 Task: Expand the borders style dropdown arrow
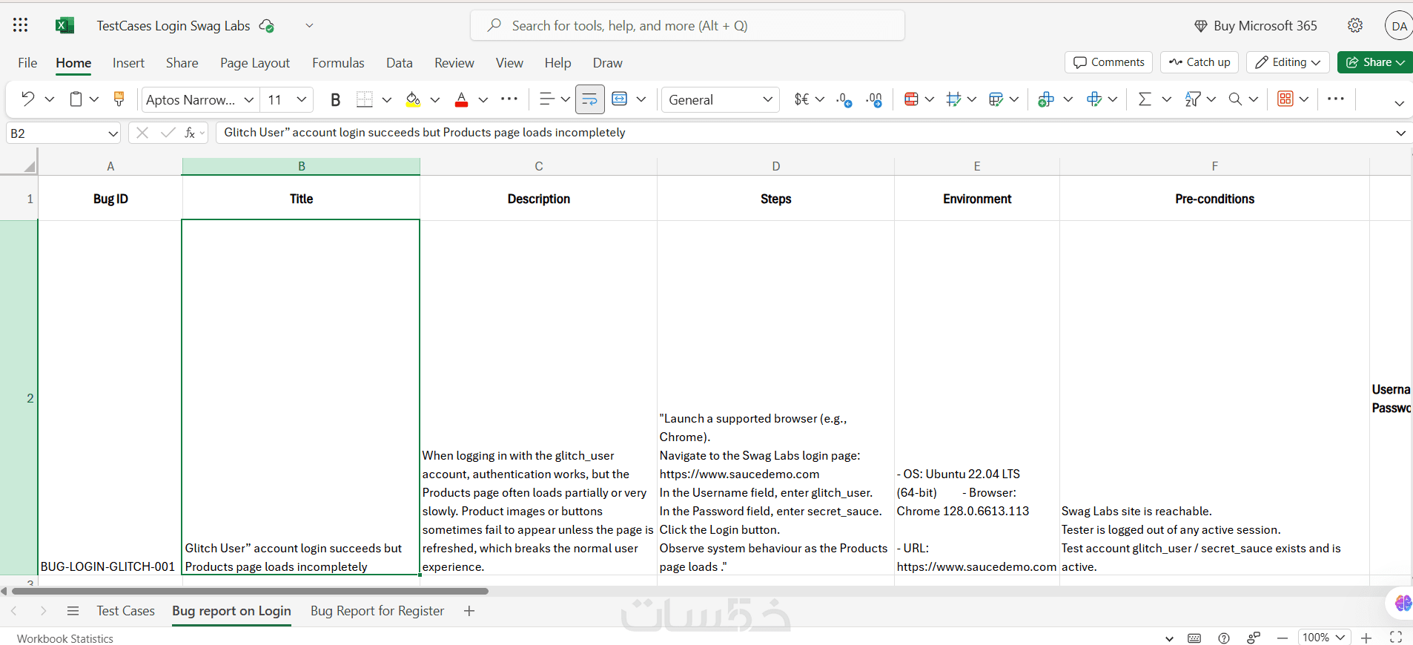(386, 99)
